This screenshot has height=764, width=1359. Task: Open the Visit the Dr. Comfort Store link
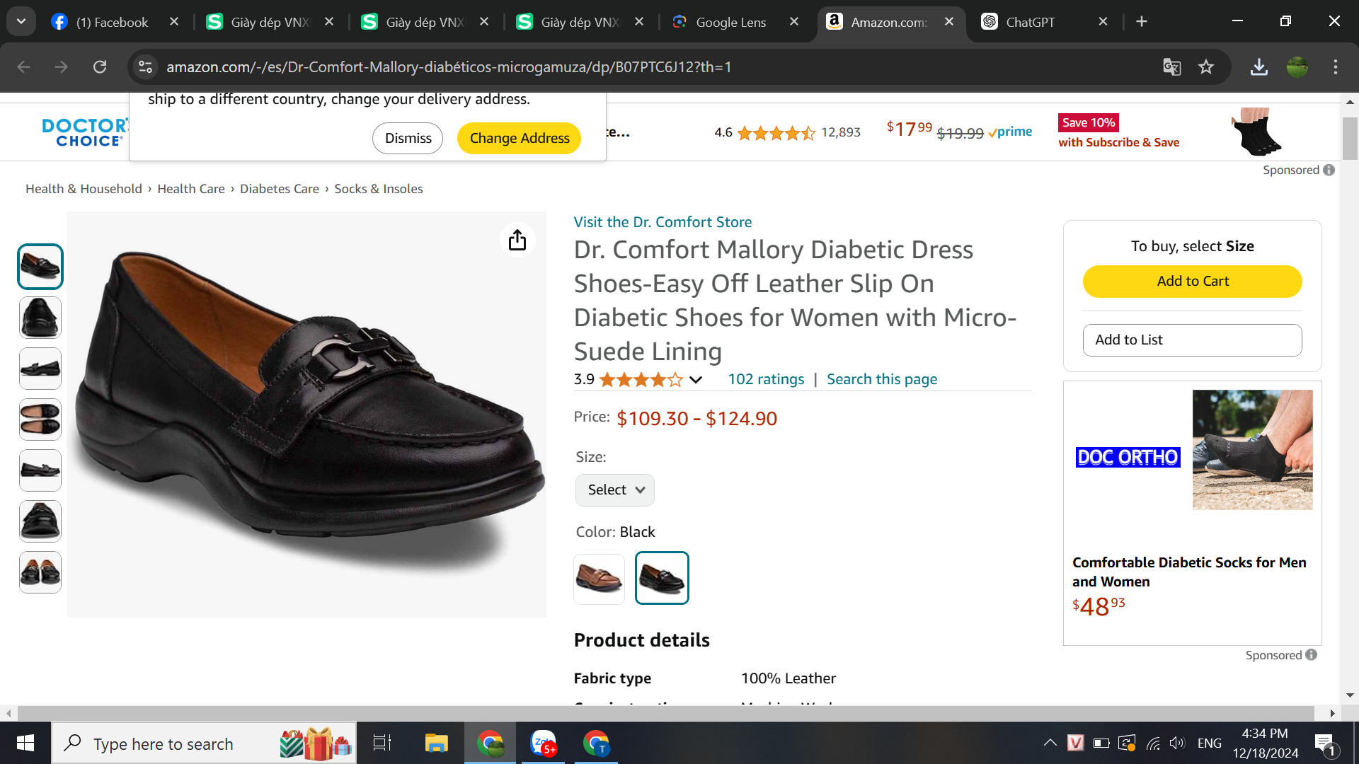(663, 222)
